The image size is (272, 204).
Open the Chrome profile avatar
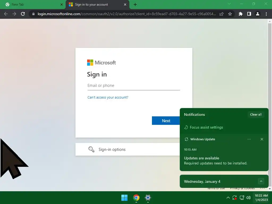258,14
